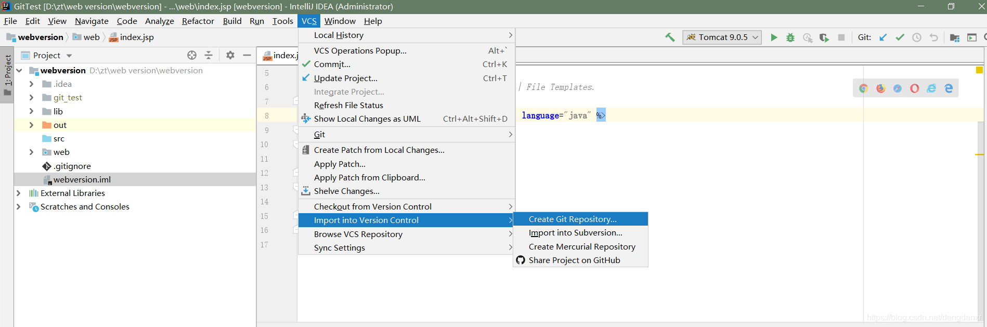Select Commit... in VCS menu

tap(407, 64)
